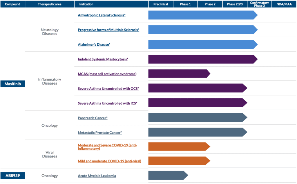This screenshot has height=184, width=297.
Task: Open Severe Asthma Uncontrolled with OCS details
Action: (108, 88)
